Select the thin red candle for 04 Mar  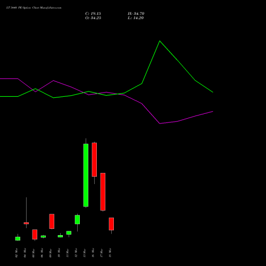tap(26, 223)
